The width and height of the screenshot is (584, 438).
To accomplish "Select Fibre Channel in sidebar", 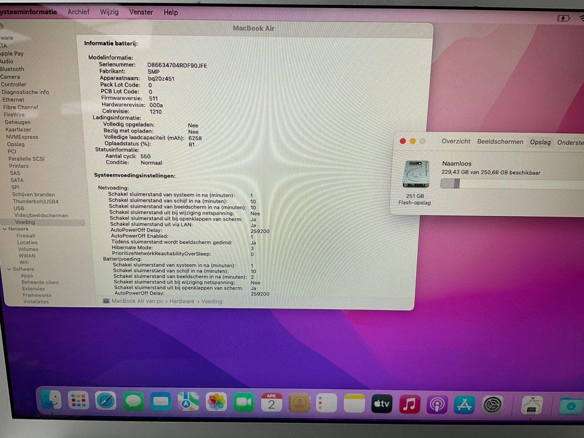I will (20, 107).
